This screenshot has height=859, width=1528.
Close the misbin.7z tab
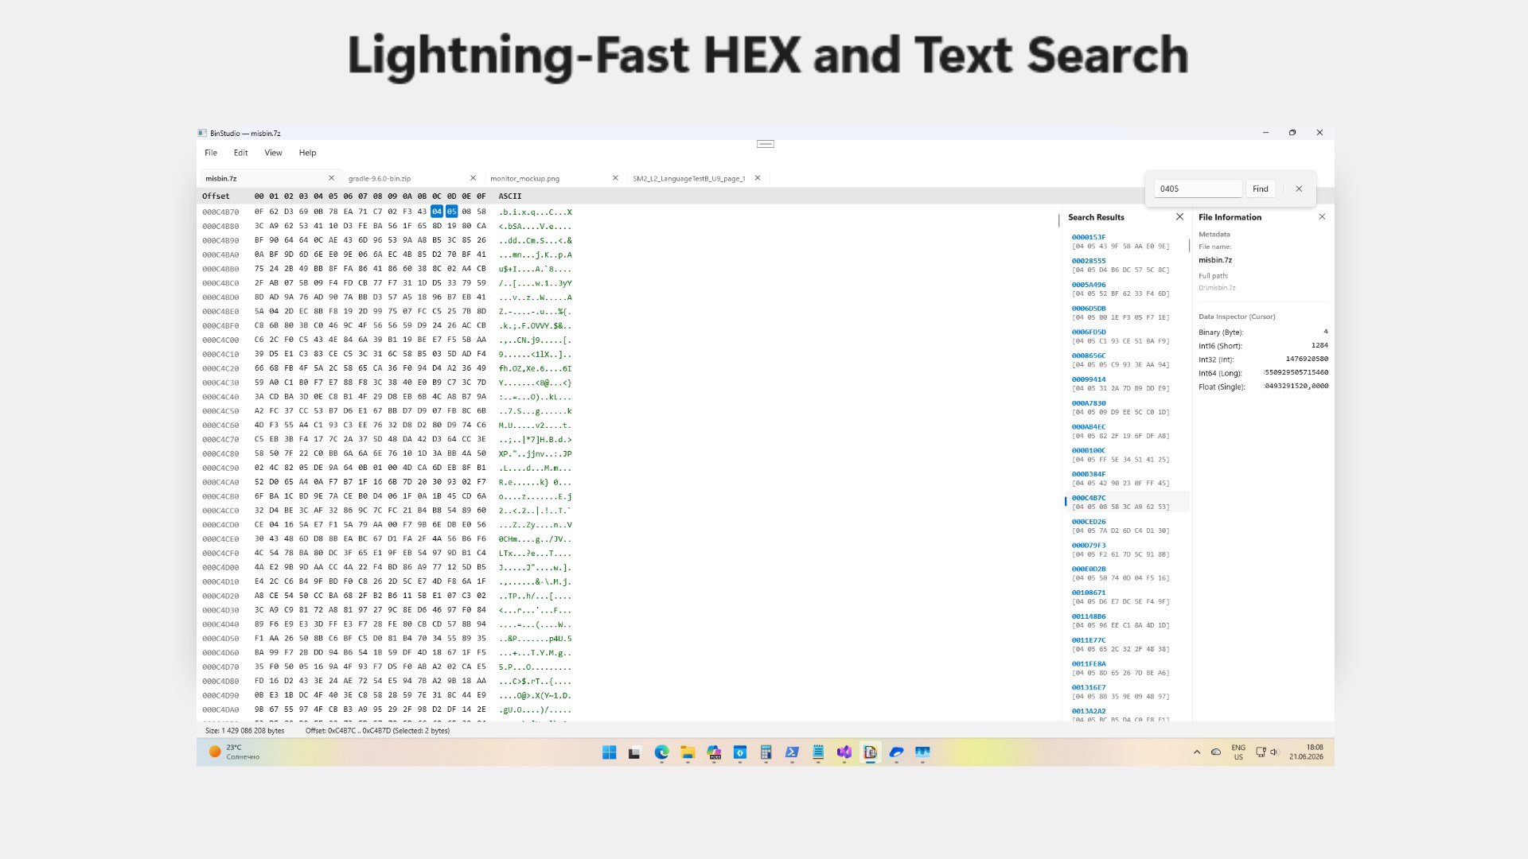pyautogui.click(x=332, y=178)
